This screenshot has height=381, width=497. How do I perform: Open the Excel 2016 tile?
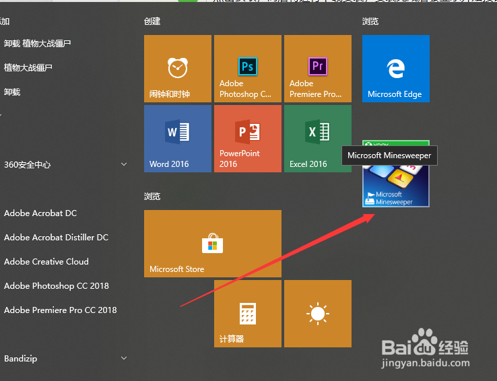(318, 139)
